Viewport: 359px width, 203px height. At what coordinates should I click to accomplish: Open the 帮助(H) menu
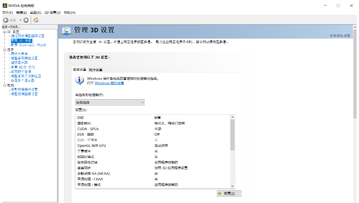point(69,13)
